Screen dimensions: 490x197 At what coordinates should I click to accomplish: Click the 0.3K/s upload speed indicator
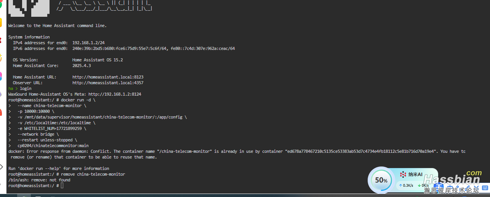[406, 186]
